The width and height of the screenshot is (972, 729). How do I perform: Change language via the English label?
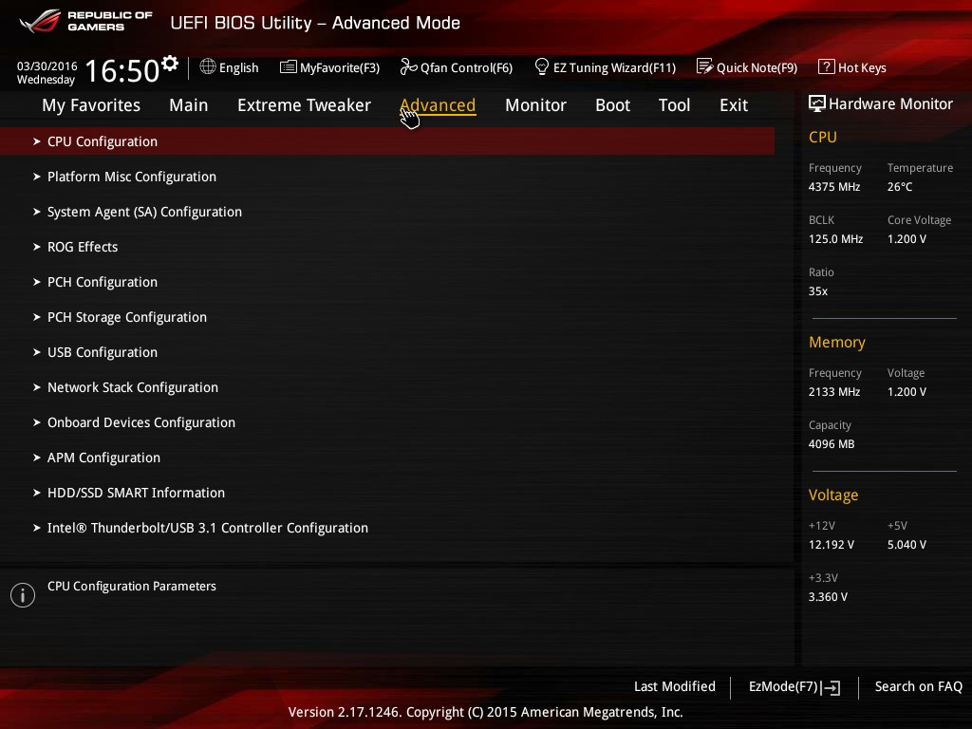(x=238, y=67)
